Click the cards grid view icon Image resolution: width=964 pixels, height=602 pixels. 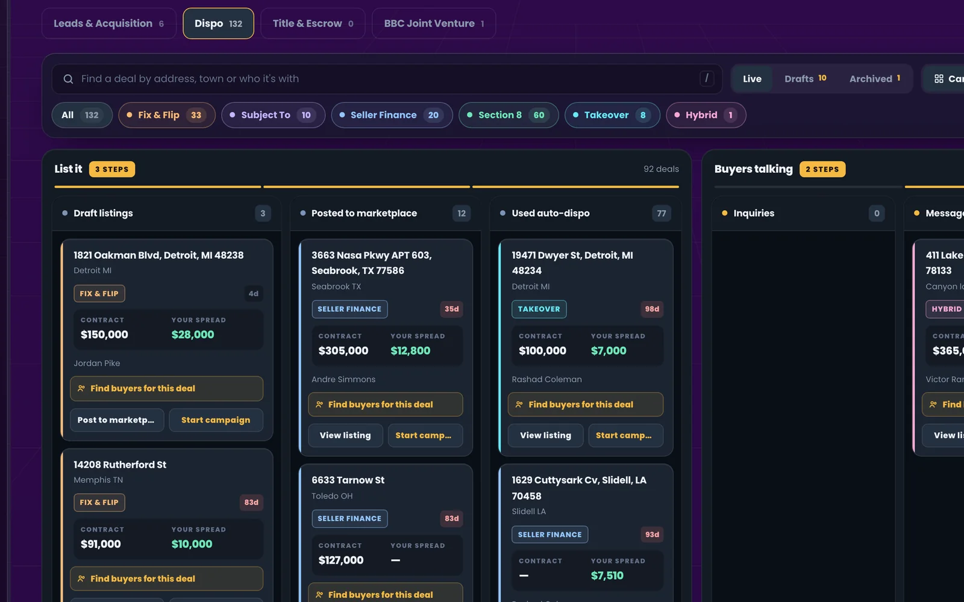[939, 79]
